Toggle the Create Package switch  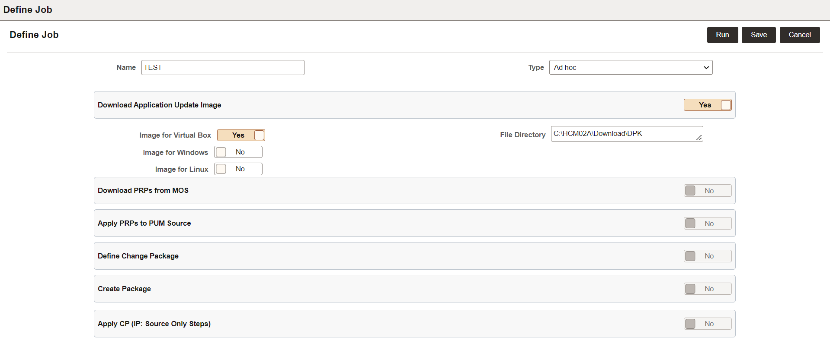707,289
